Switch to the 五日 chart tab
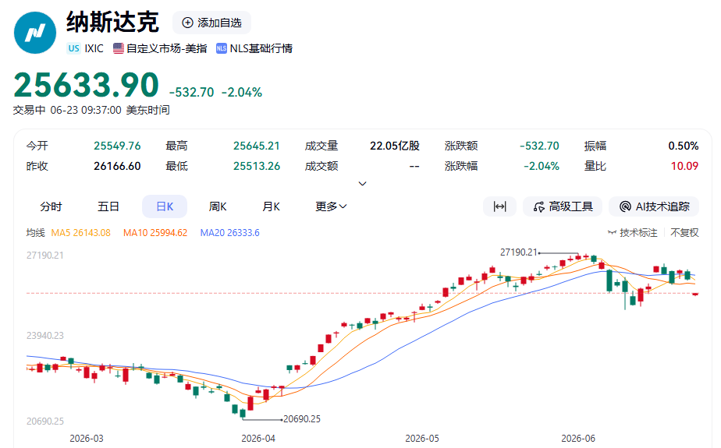Viewport: 721px width, 448px height. [108, 206]
